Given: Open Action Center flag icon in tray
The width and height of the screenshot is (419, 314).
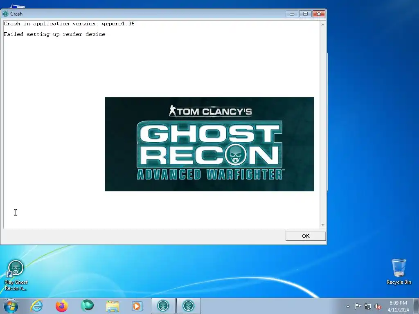Looking at the screenshot, I should [x=358, y=306].
